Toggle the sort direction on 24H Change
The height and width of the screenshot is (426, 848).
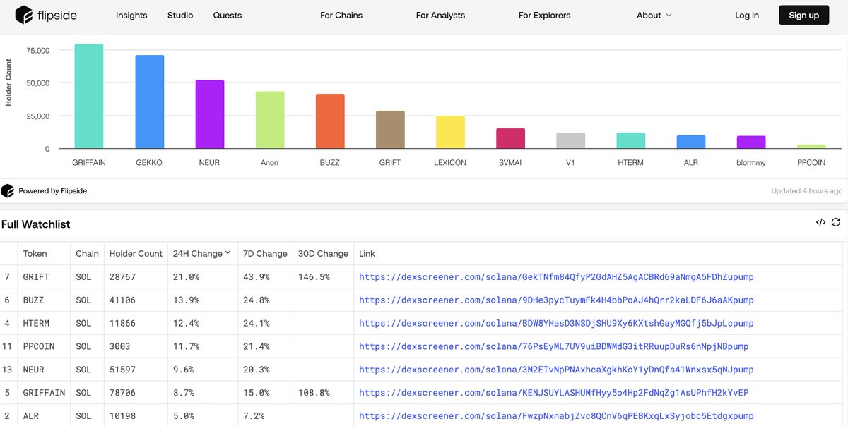pos(228,252)
